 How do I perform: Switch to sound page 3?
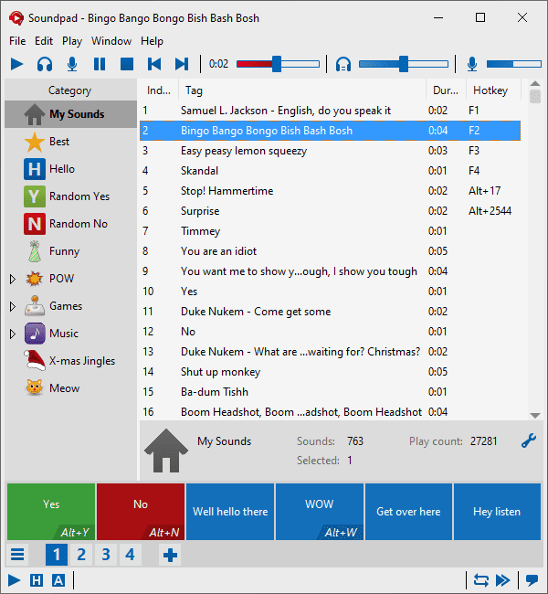(106, 555)
